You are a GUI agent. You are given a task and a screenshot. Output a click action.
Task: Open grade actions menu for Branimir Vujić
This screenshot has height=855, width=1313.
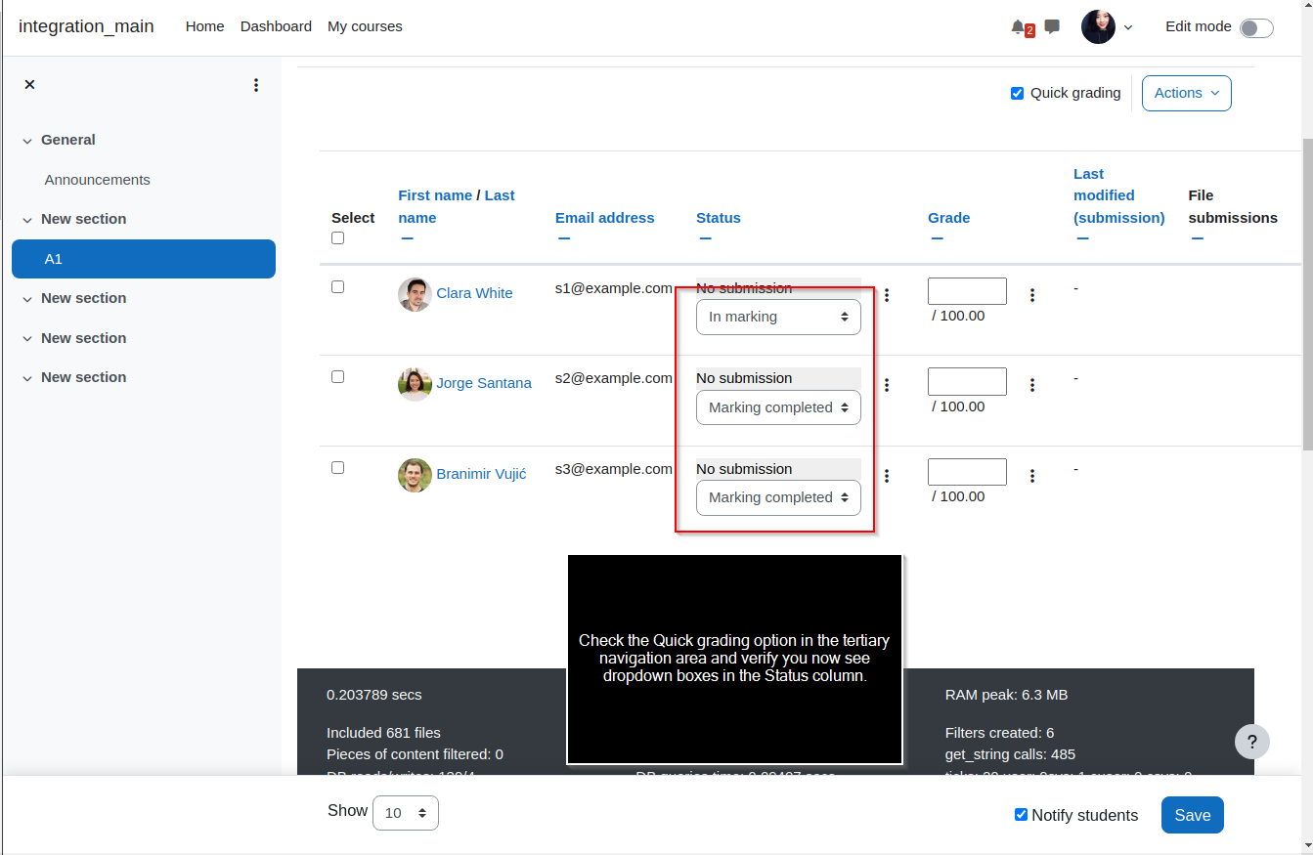point(1032,476)
